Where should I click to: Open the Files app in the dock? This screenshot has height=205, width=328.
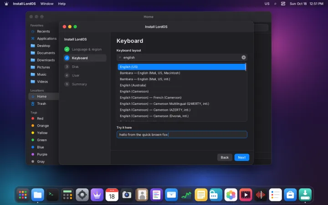coord(38,195)
